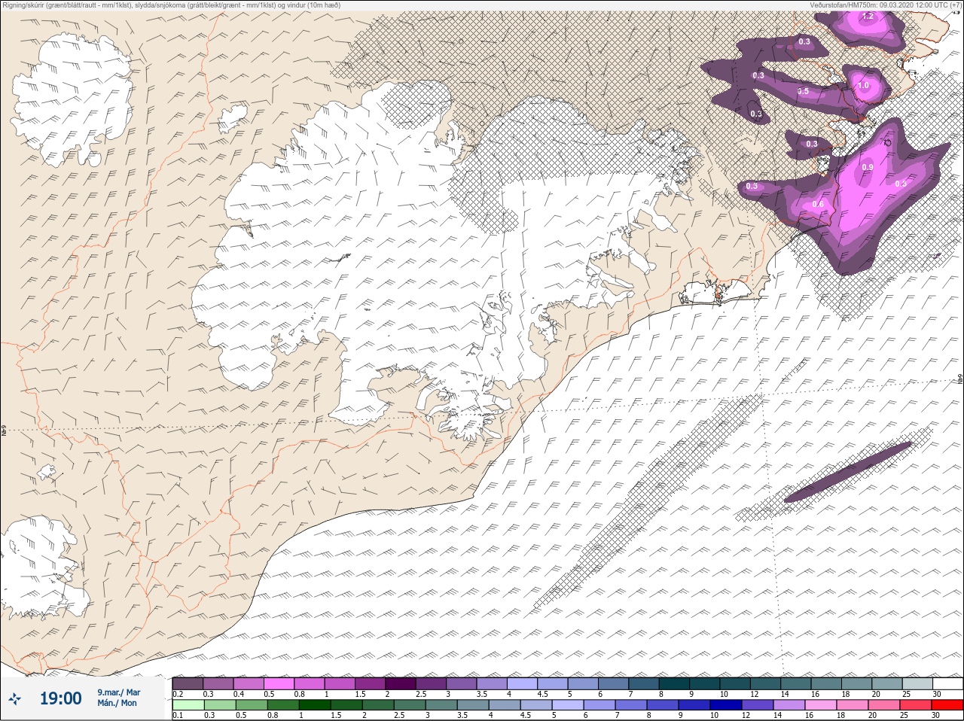Select the top legend teal swatch between 9 and 10
This screenshot has width=964, height=721.
pos(705,683)
